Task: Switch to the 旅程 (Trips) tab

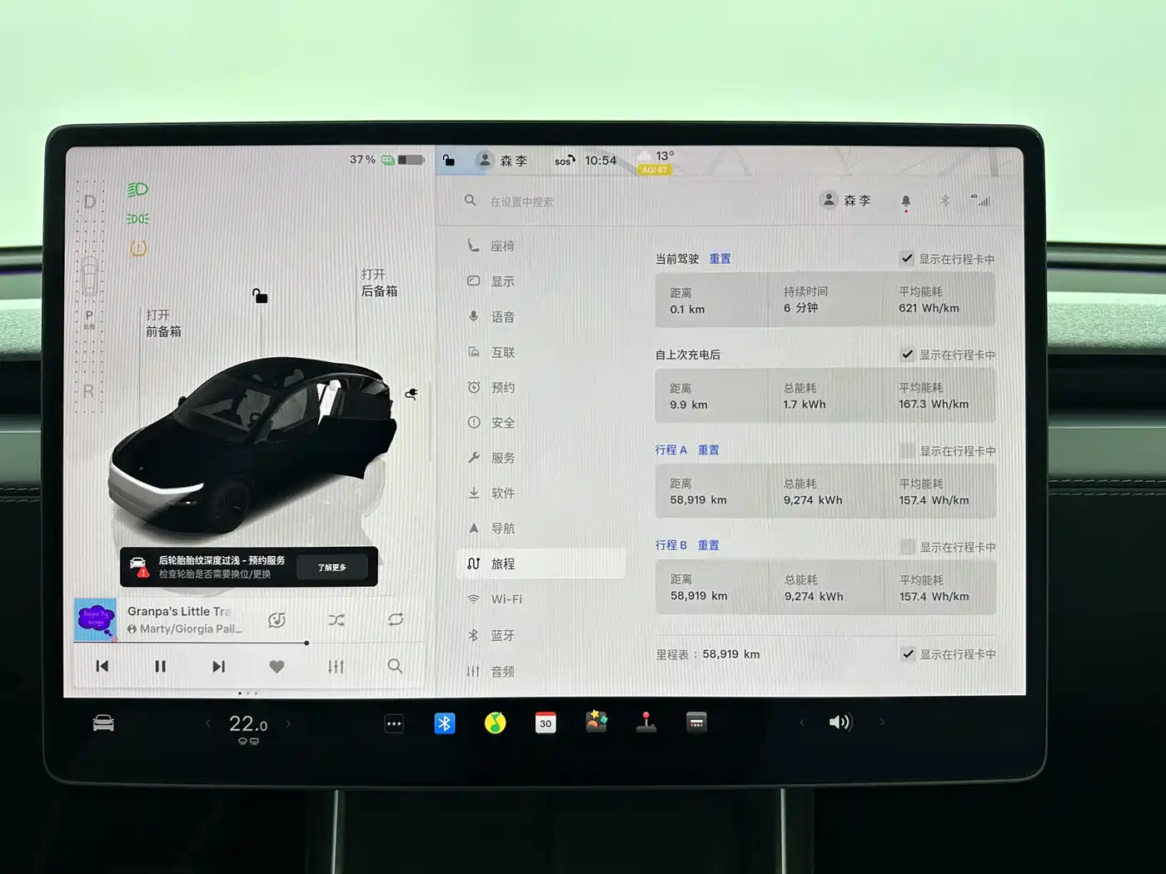Action: point(504,564)
